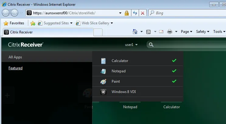Screen dimensions: 226x124
Task: Click the RSS Feeds icon
Action: coord(148,32)
